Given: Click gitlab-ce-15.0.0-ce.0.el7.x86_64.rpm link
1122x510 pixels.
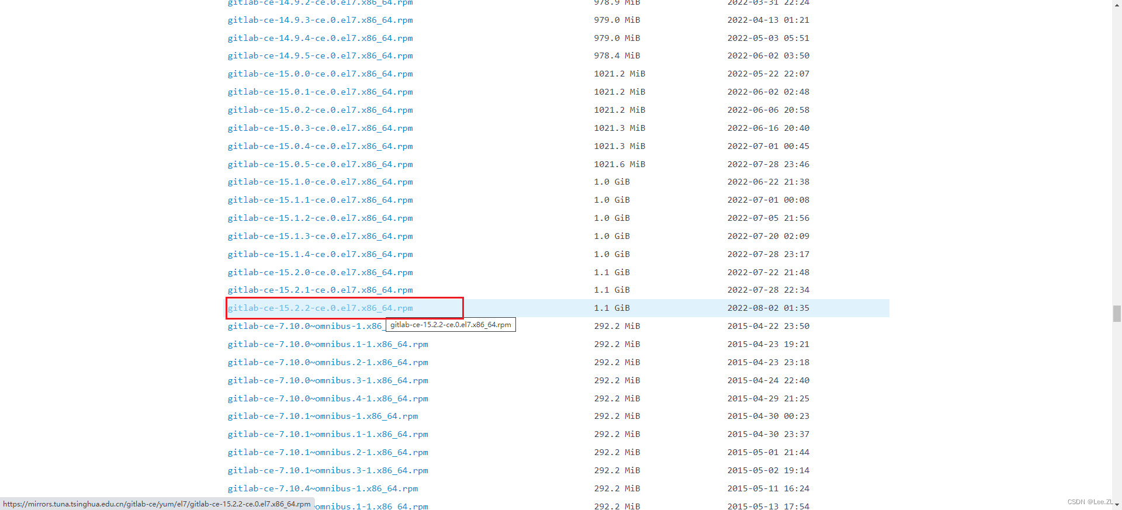Looking at the screenshot, I should 320,74.
